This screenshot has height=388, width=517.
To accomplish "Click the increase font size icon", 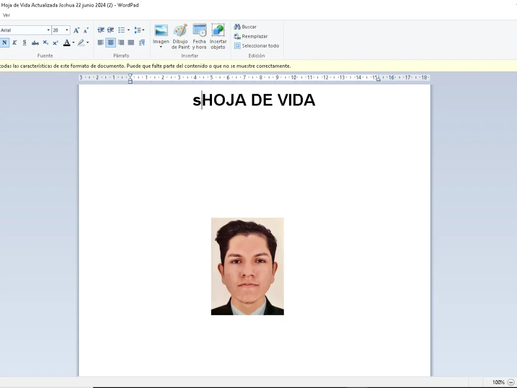I will coord(77,31).
